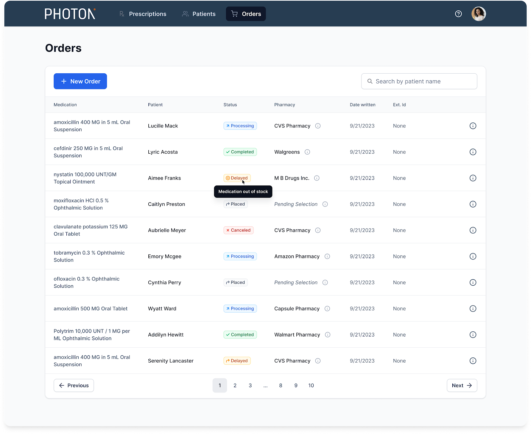Viewport: 531px width, 434px height.
Task: Jump to page 10
Action: click(x=311, y=386)
